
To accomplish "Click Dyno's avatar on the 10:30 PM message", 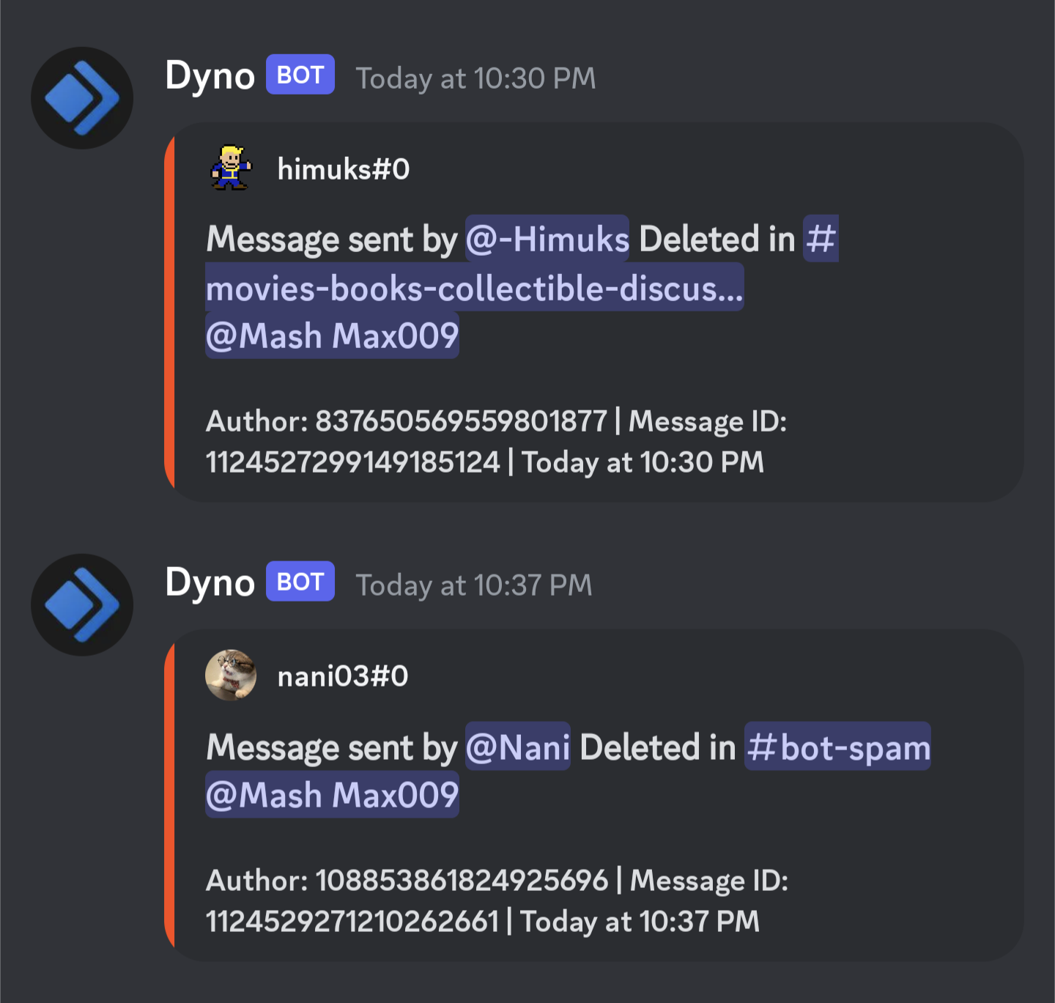I will click(x=82, y=98).
